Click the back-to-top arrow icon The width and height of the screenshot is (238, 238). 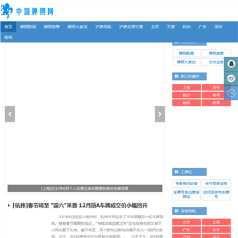tap(231, 93)
